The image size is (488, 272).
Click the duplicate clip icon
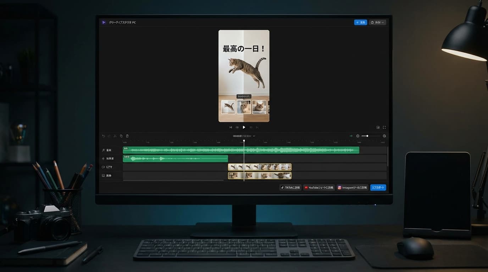pyautogui.click(x=121, y=136)
